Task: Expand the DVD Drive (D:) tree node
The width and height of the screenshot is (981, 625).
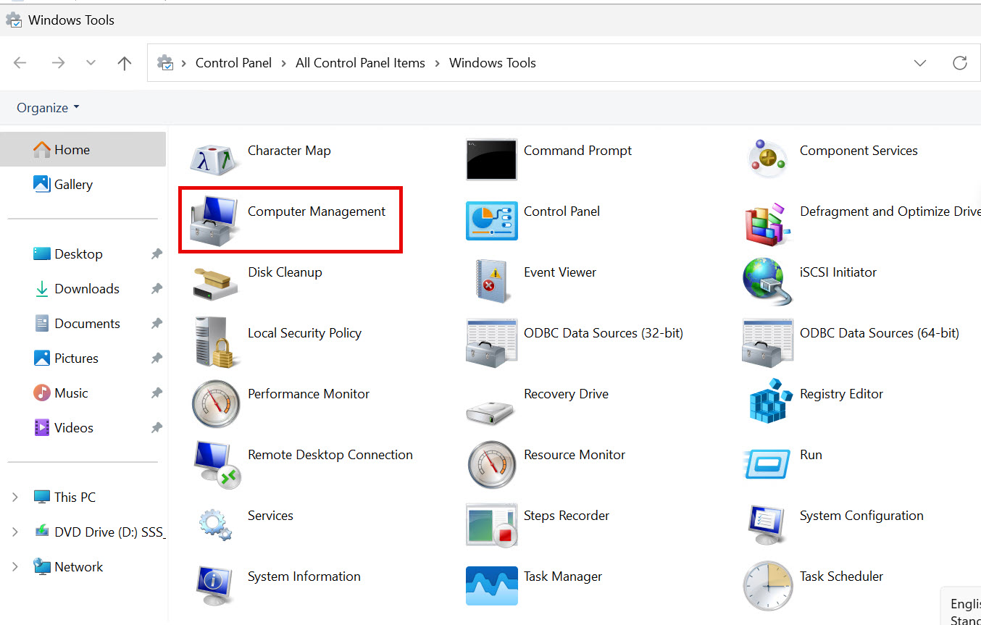Action: coord(14,532)
